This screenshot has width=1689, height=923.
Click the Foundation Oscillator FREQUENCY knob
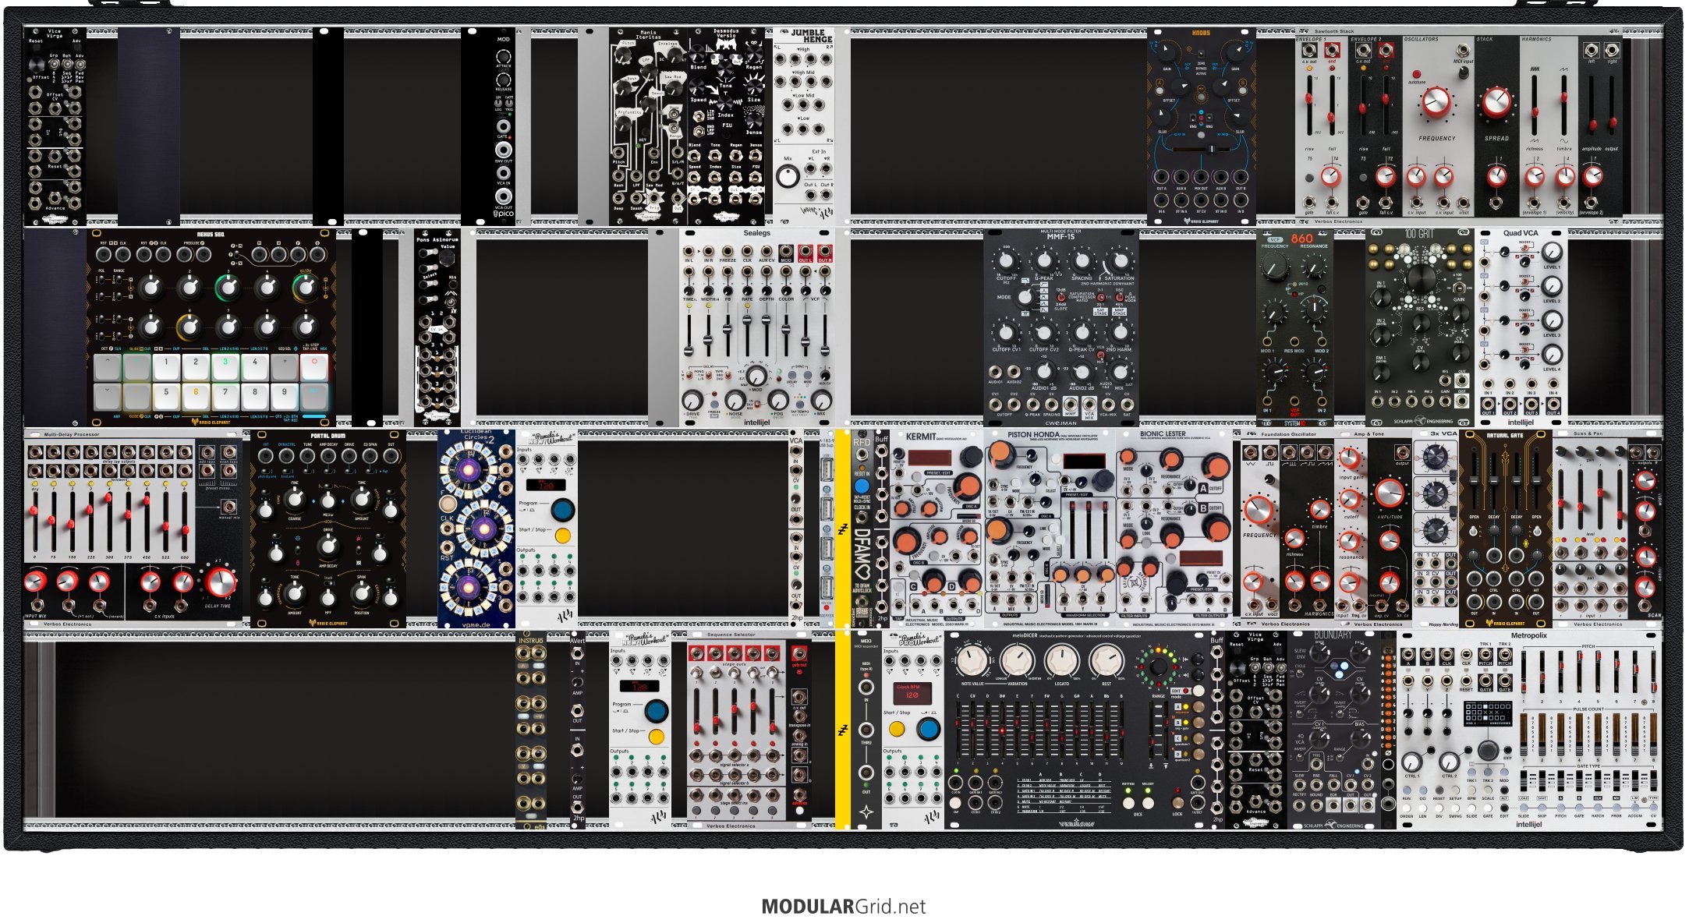[x=1257, y=510]
